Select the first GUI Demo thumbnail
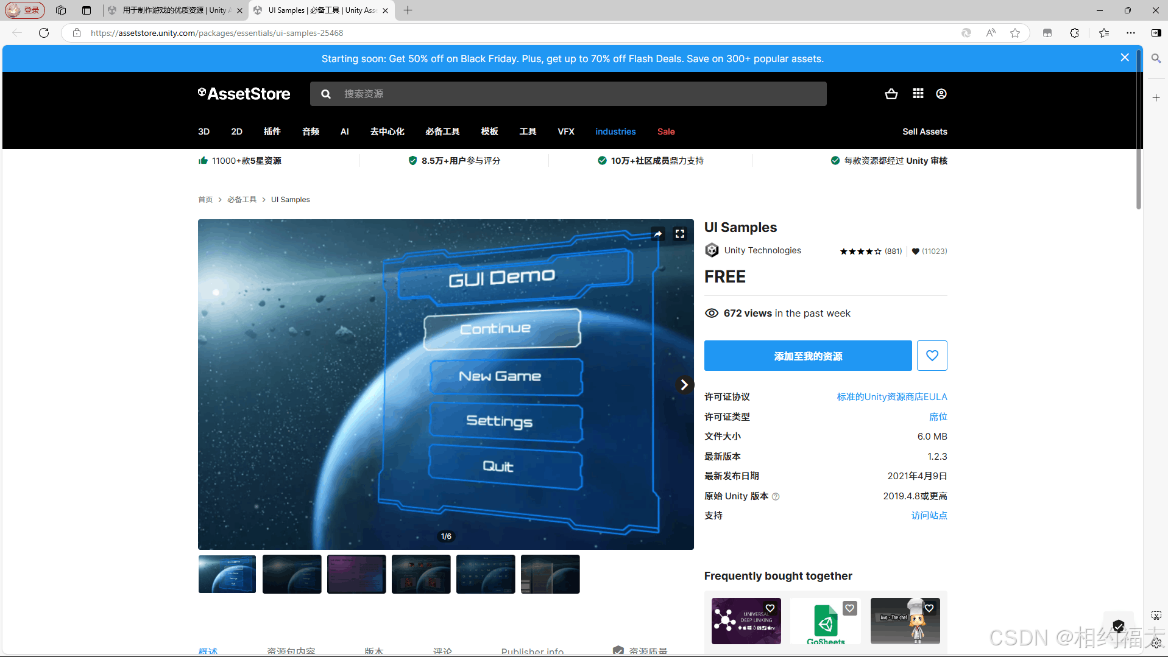The height and width of the screenshot is (657, 1168). coord(227,574)
